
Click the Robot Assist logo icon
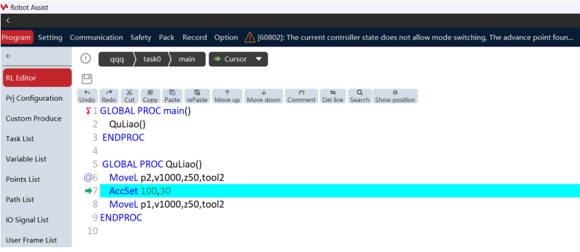(4, 7)
